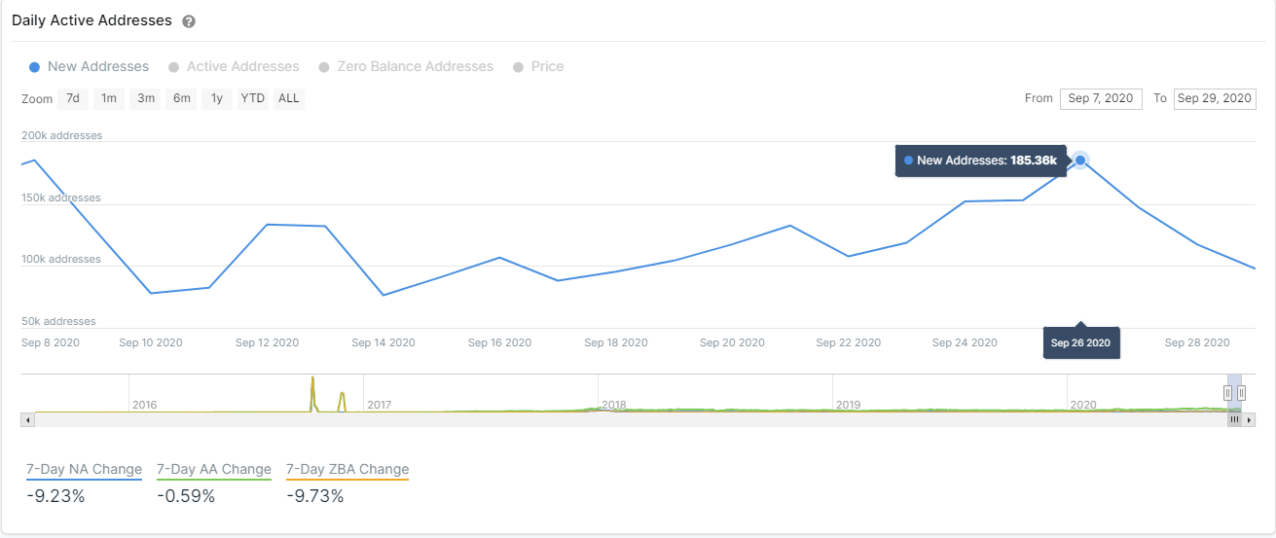The height and width of the screenshot is (538, 1276).
Task: Click the right navigator range handle
Action: 1241,392
